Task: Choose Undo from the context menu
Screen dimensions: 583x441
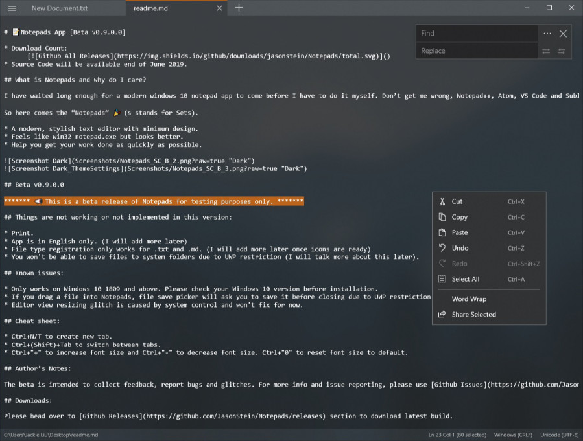Action: [489, 248]
